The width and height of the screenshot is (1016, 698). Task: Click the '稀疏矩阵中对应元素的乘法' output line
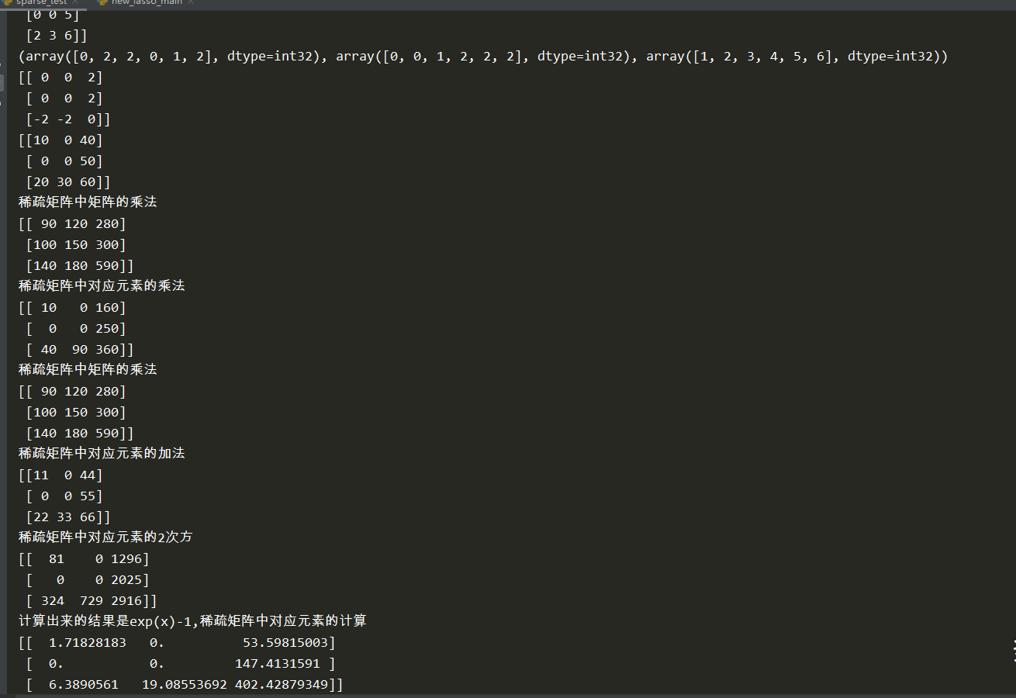[x=102, y=285]
